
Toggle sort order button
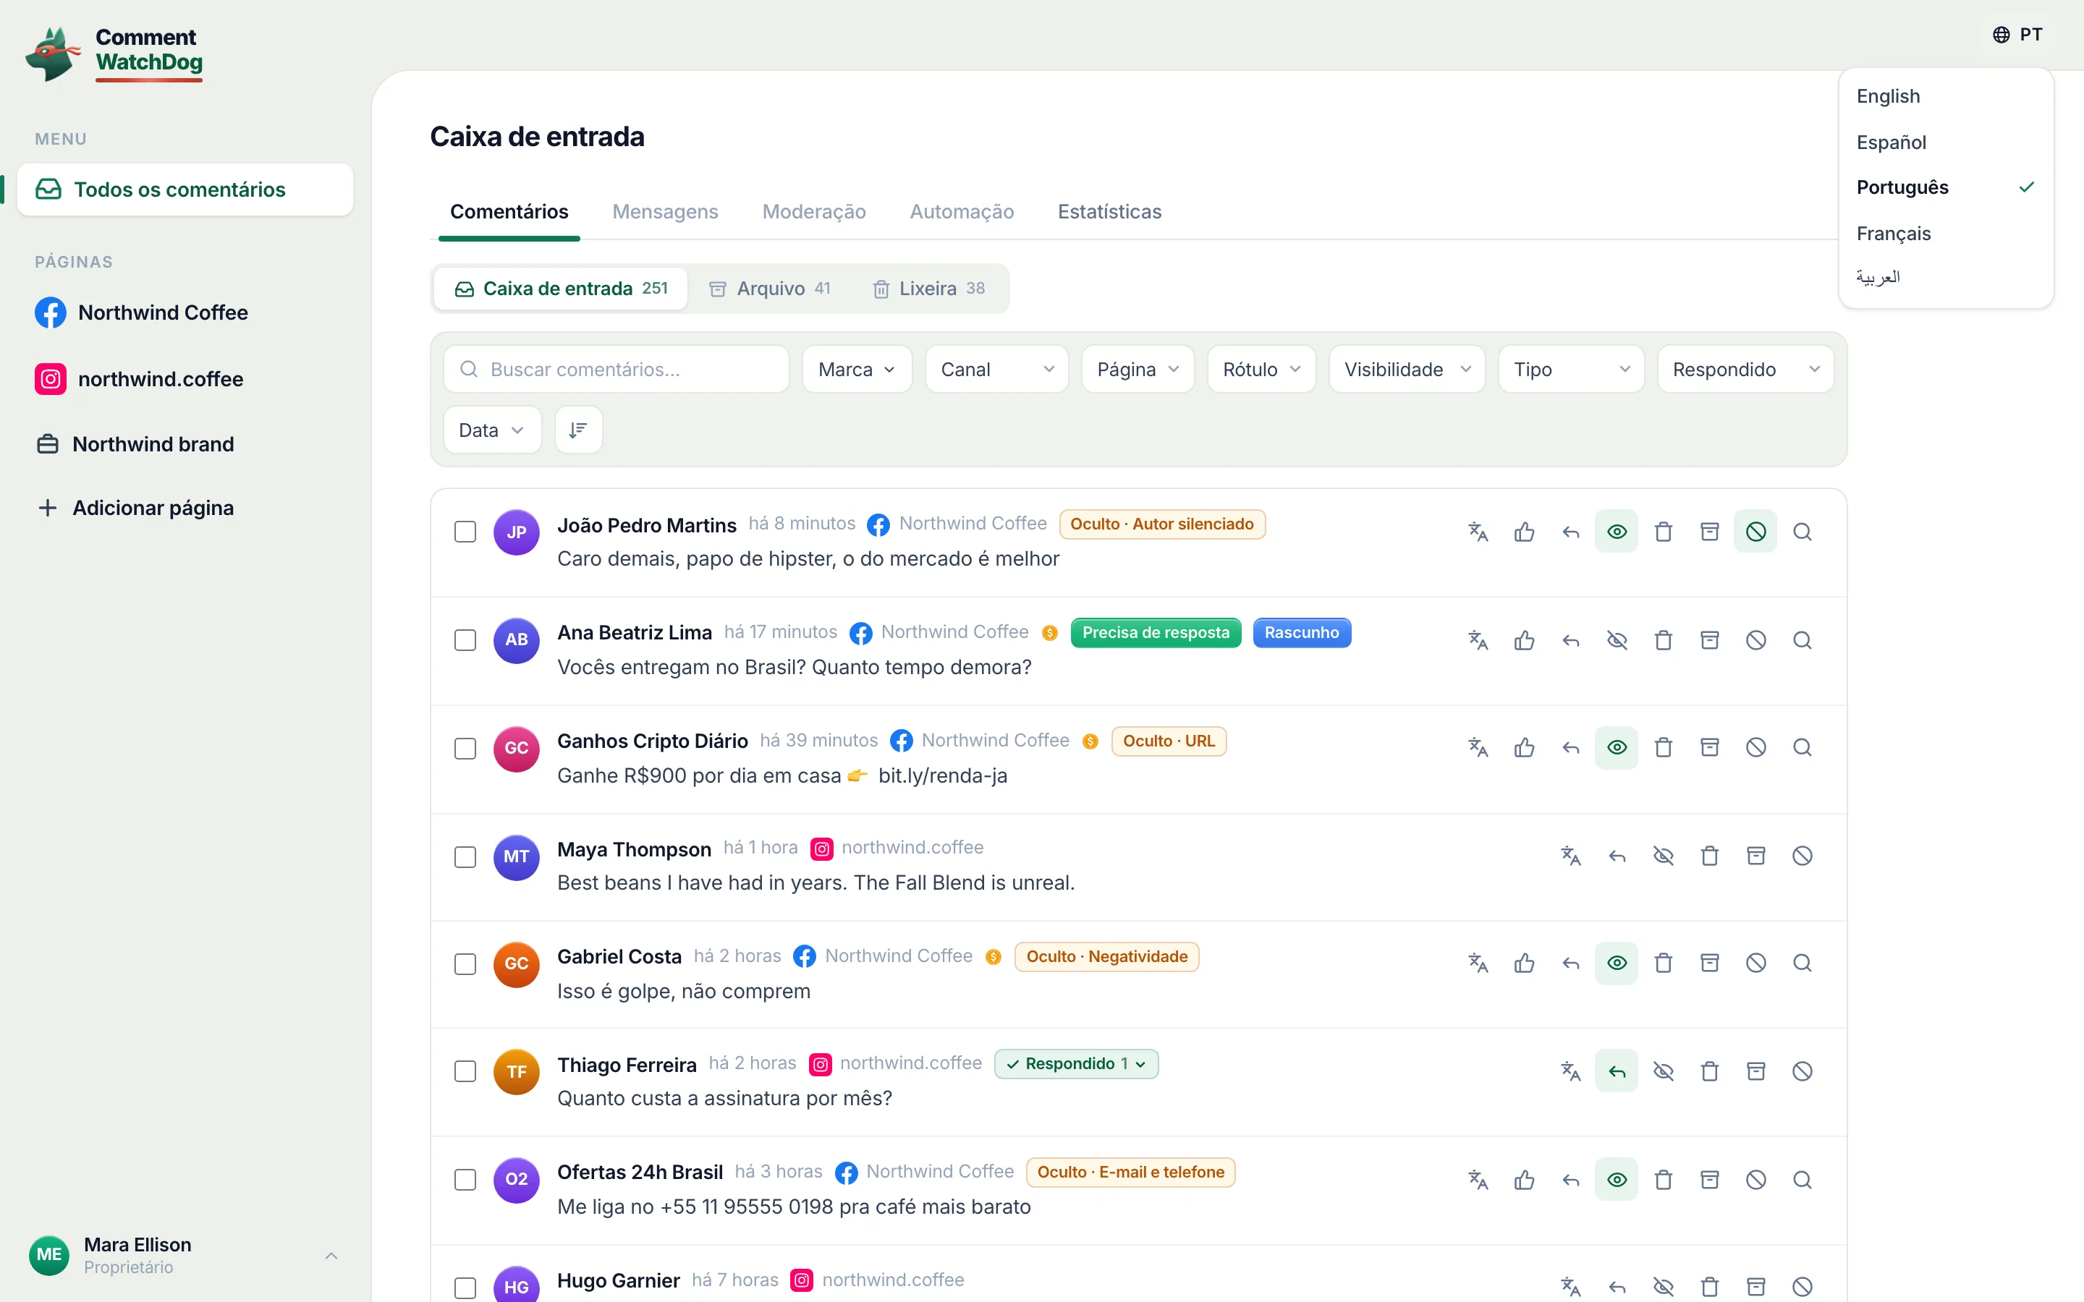(578, 430)
